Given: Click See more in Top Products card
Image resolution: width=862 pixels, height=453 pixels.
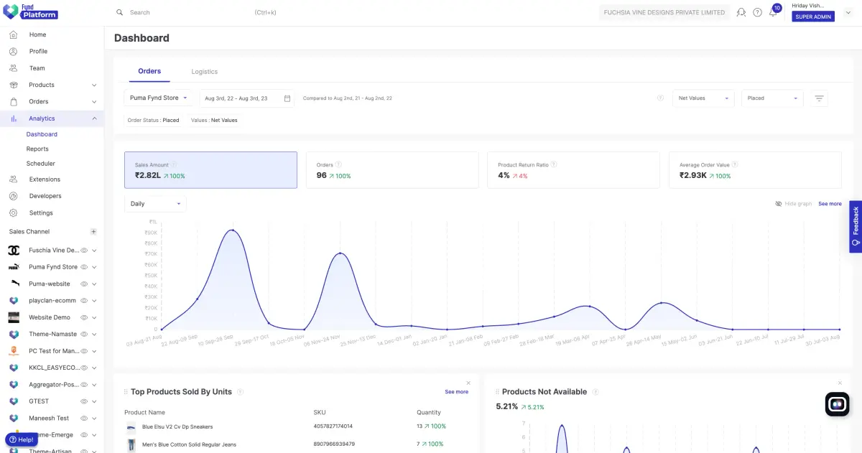Looking at the screenshot, I should 456,392.
